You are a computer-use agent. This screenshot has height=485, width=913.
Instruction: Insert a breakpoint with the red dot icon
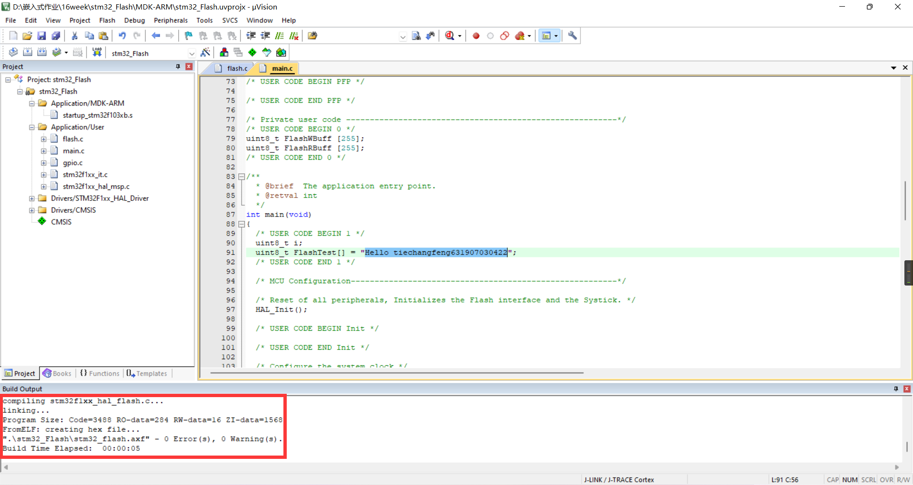point(476,36)
